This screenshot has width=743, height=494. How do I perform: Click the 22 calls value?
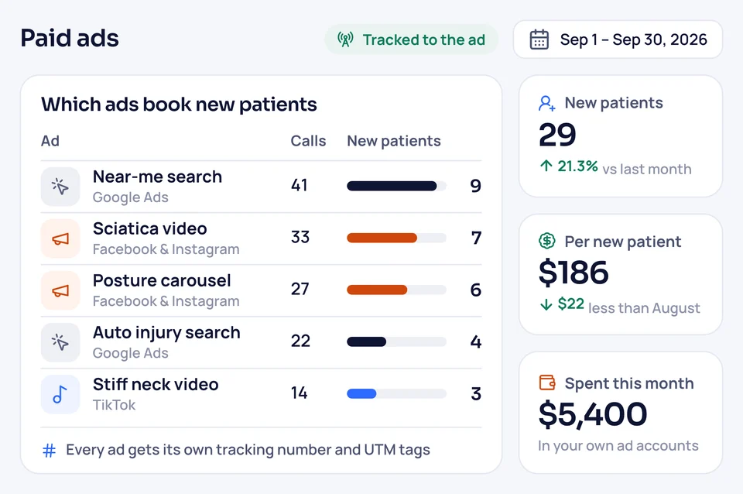pos(300,341)
